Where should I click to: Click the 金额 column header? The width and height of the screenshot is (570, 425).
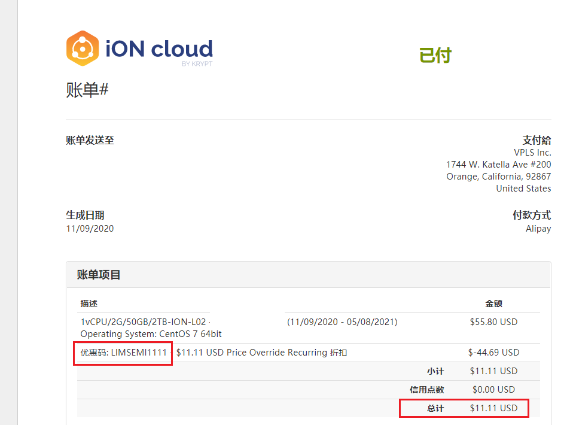(493, 303)
